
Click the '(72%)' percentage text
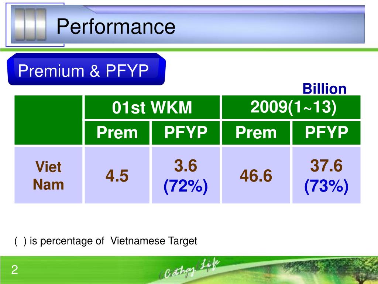[x=186, y=186]
